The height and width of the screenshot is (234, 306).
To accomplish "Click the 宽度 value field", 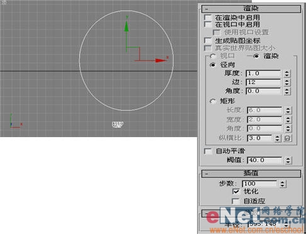I will (264, 120).
